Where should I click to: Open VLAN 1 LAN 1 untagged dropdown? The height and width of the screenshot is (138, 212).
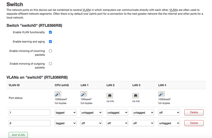(91, 112)
